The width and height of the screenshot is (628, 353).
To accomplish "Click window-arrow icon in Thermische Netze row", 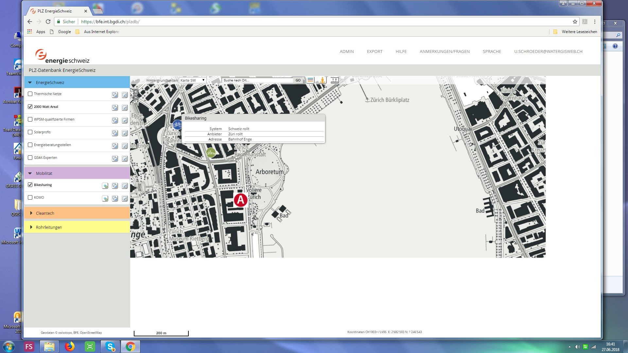I will pos(125,95).
